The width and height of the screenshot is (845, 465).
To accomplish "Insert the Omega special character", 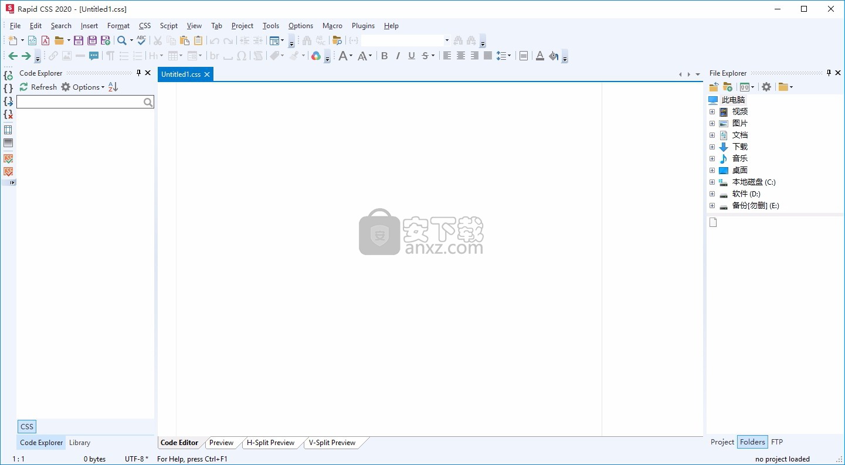I will (x=242, y=56).
